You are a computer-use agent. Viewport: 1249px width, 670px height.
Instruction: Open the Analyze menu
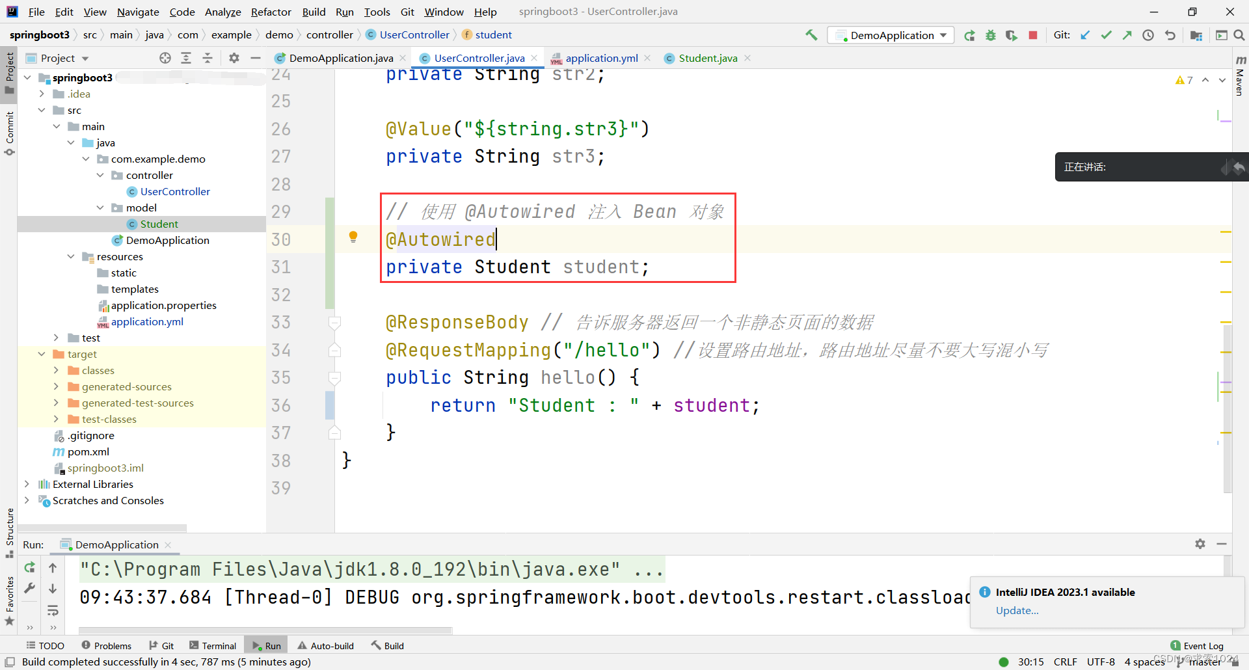[222, 12]
